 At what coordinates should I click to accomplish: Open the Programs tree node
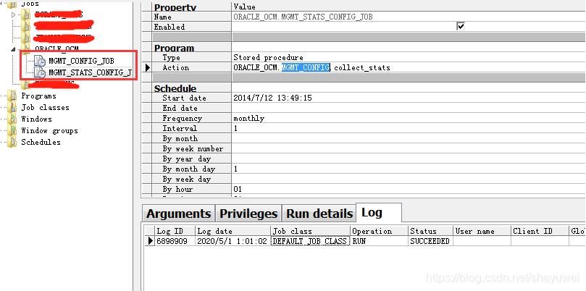pyautogui.click(x=38, y=96)
